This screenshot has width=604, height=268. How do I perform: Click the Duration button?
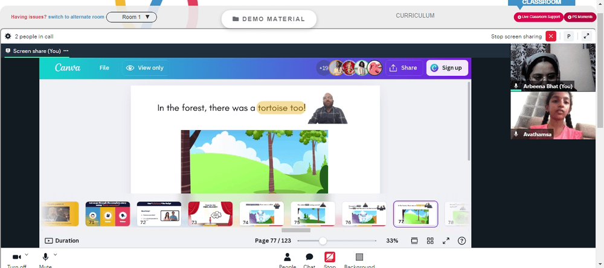(62, 241)
